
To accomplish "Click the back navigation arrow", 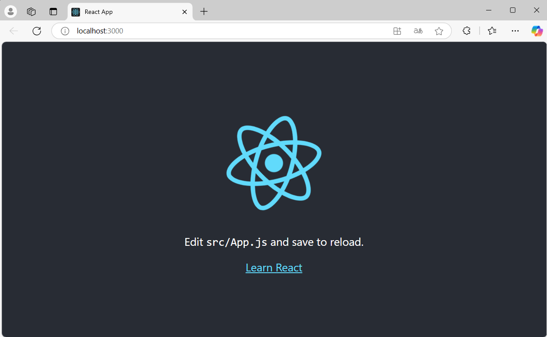I will click(14, 31).
